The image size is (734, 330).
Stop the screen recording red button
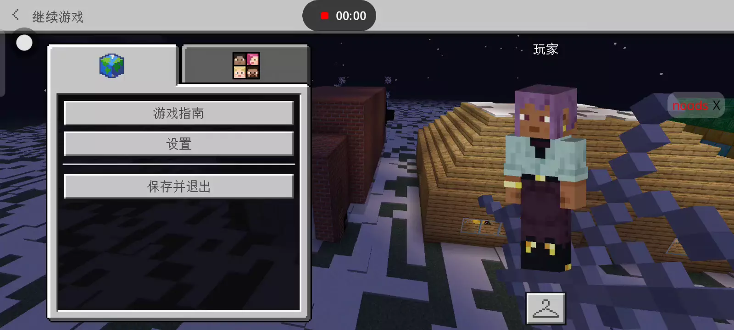coord(325,16)
